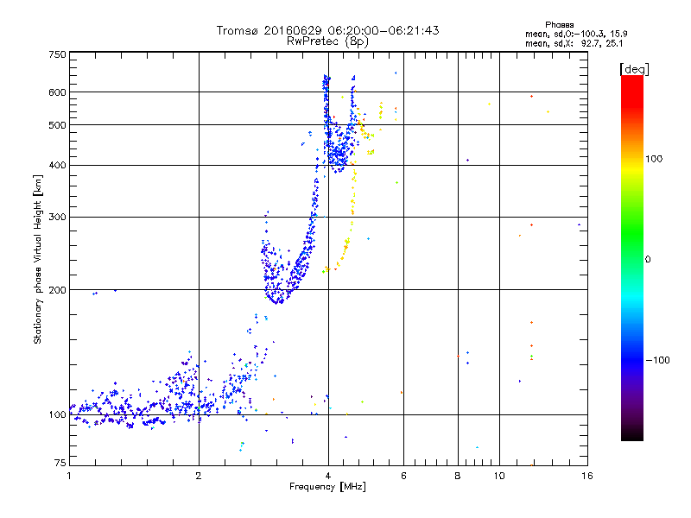Click the 'Phases' header text
The image size is (691, 518).
click(x=559, y=25)
